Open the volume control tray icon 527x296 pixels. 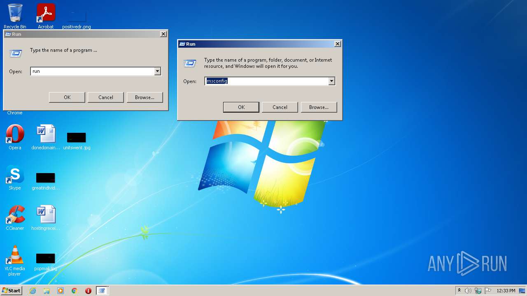click(x=468, y=291)
